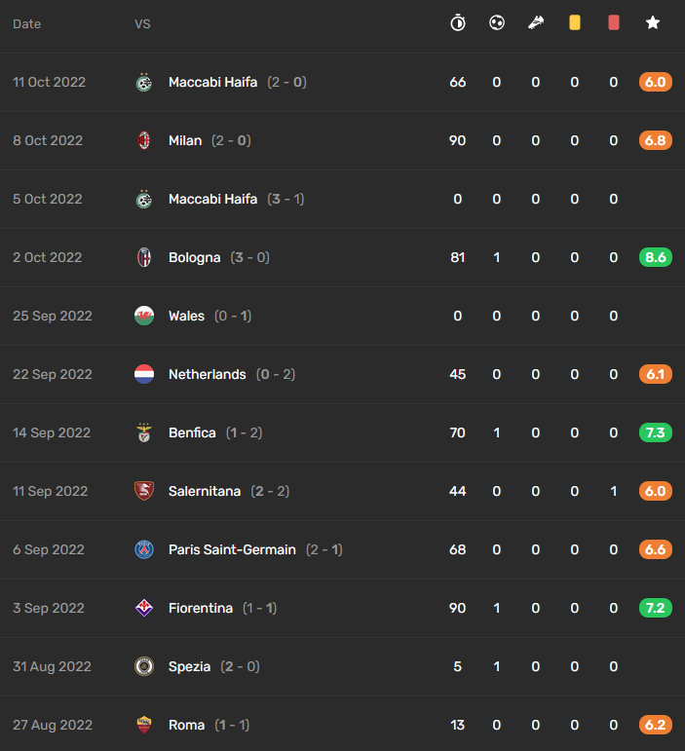Click the yellow card icon header

pyautogui.click(x=574, y=22)
